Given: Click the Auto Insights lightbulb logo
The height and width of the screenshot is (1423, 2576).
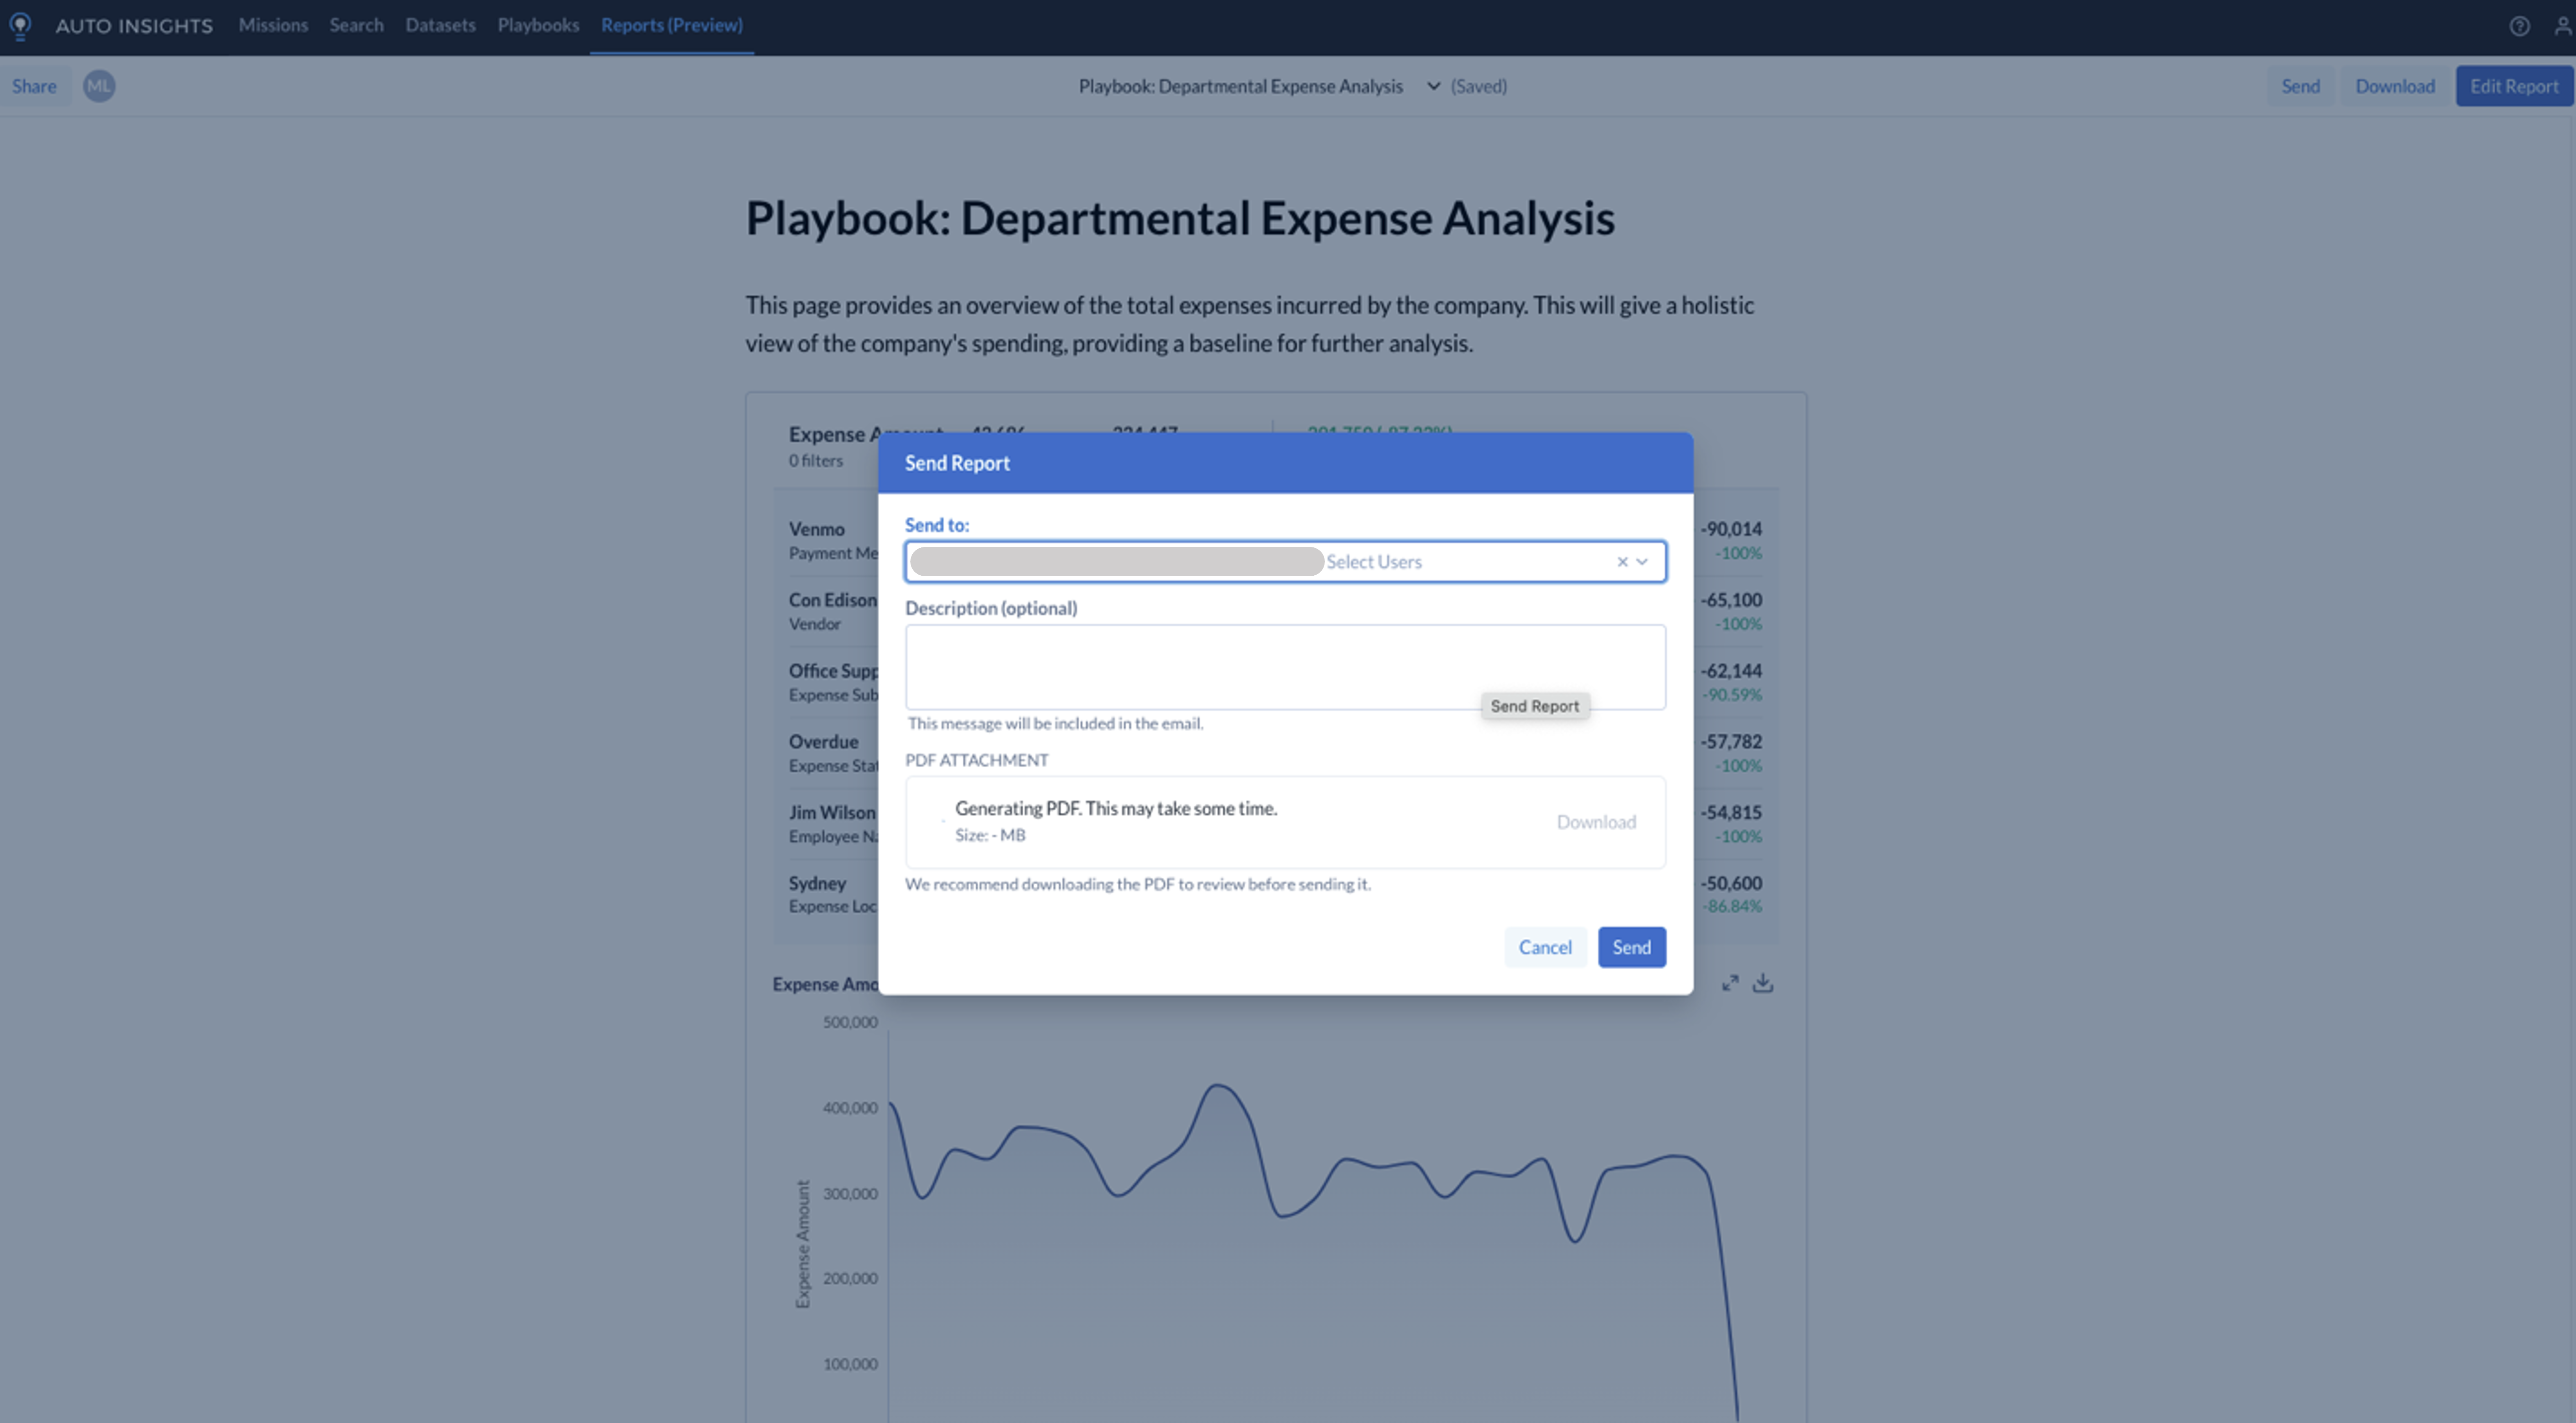Looking at the screenshot, I should pos(21,26).
